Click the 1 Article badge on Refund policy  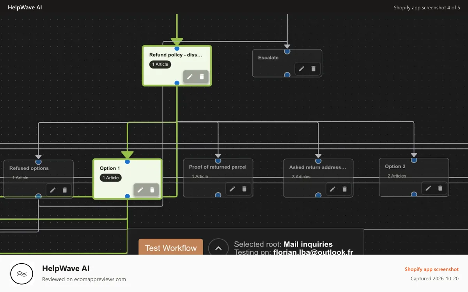tap(160, 64)
